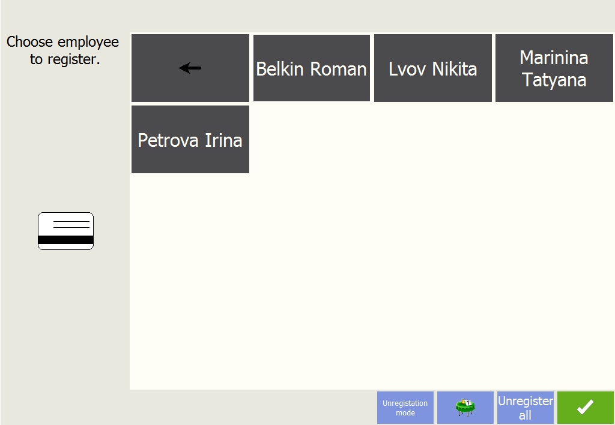This screenshot has width=615, height=425.
Task: Unregister every employee with Unregister all
Action: (x=525, y=408)
